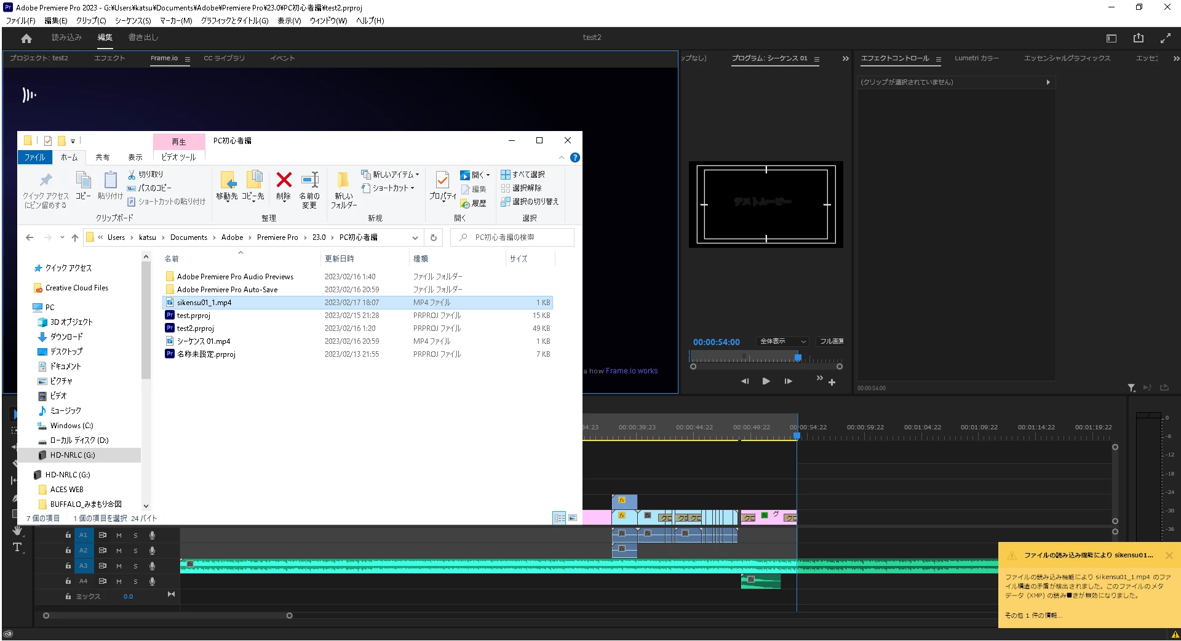Viewport: 1181px width, 641px height.
Task: Switch to the 書き出し workspace tab
Action: pyautogui.click(x=143, y=38)
